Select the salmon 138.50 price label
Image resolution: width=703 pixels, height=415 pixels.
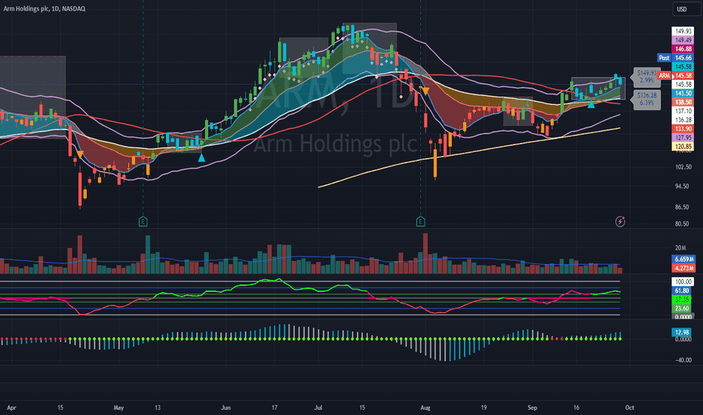(x=683, y=103)
